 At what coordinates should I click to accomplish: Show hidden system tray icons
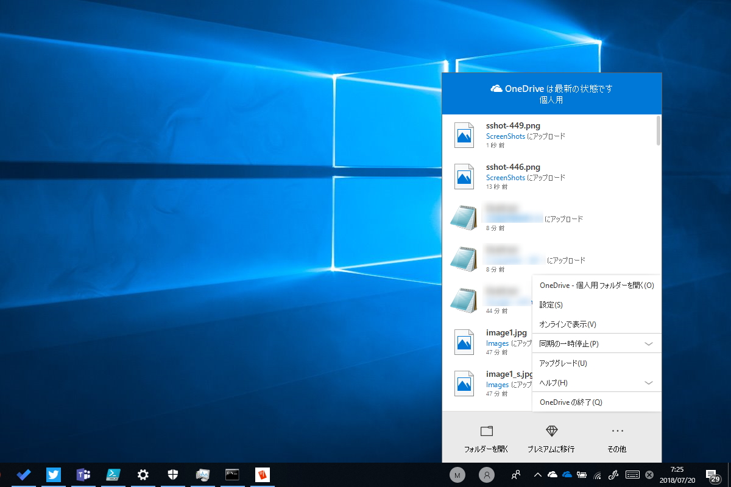(x=538, y=475)
